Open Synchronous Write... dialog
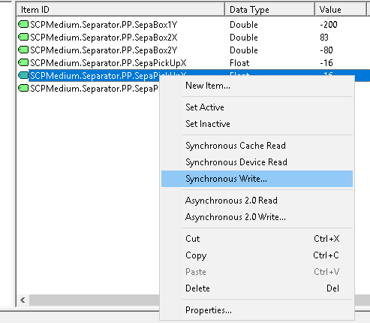Image resolution: width=370 pixels, height=323 pixels. pyautogui.click(x=257, y=179)
